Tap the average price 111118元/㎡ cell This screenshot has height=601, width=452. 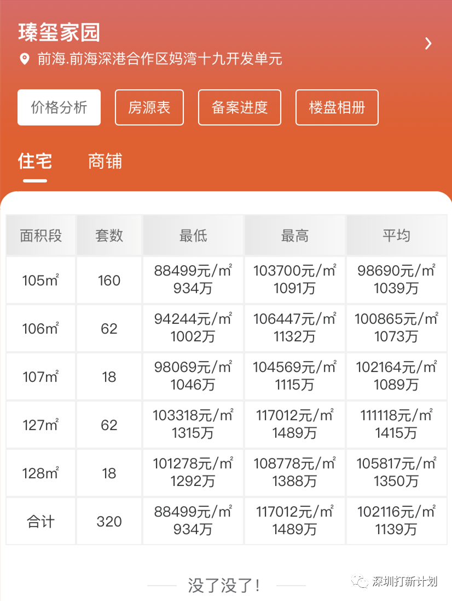pyautogui.click(x=397, y=425)
